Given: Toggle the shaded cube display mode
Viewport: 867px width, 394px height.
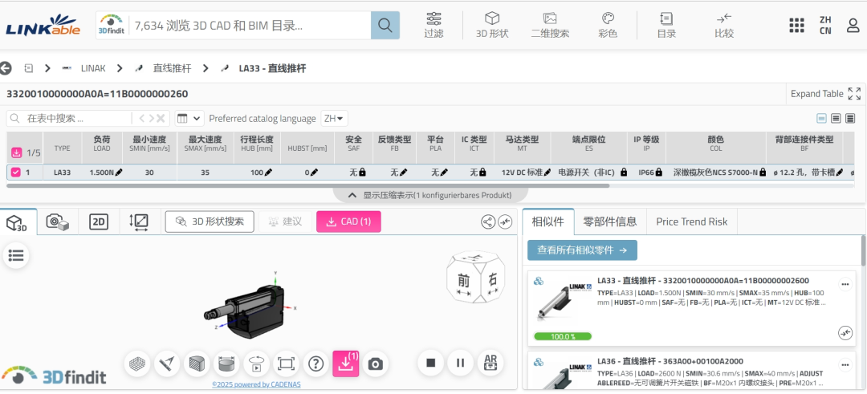Looking at the screenshot, I should coord(197,364).
